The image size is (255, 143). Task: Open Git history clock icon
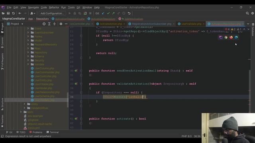tap(124, 13)
